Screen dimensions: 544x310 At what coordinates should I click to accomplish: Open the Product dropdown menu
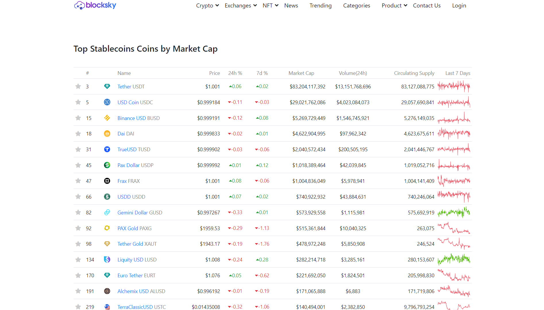coord(394,5)
